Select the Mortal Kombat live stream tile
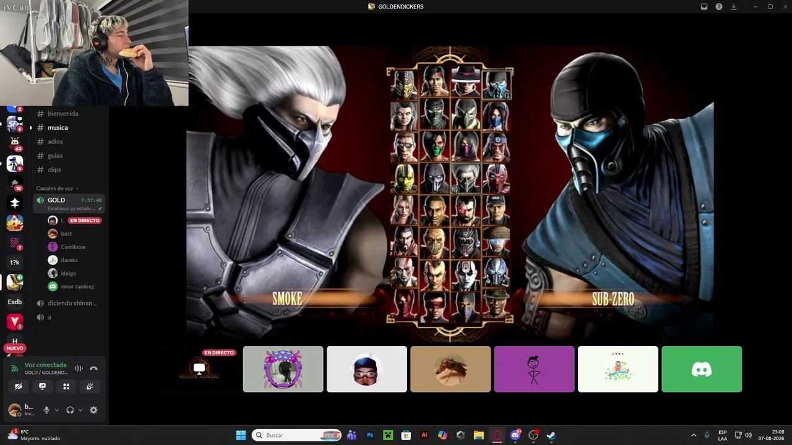Viewport: 792px width, 445px height. [x=199, y=369]
